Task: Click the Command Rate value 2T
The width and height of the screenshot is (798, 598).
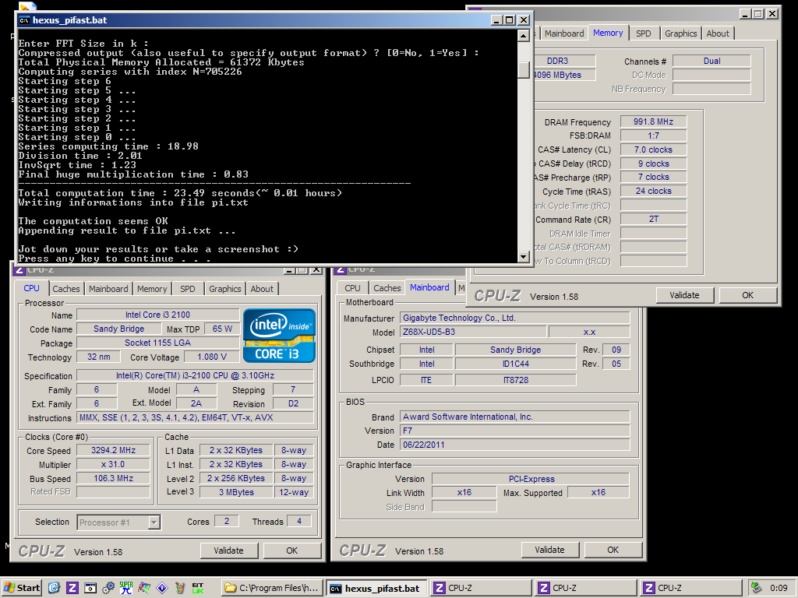Action: 654,219
